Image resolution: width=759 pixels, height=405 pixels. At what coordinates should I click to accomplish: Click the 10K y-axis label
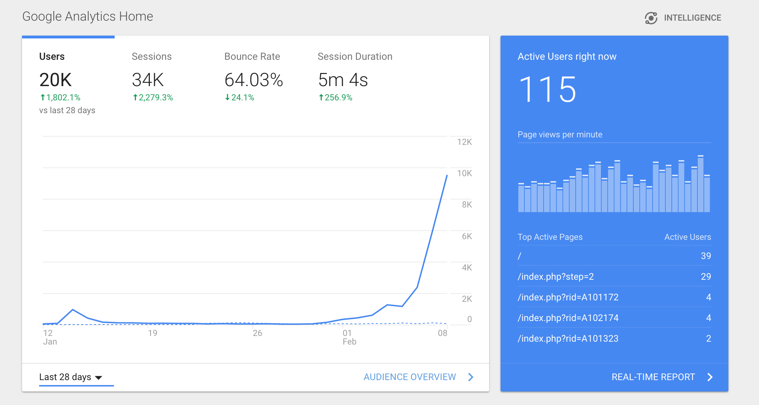click(x=464, y=173)
